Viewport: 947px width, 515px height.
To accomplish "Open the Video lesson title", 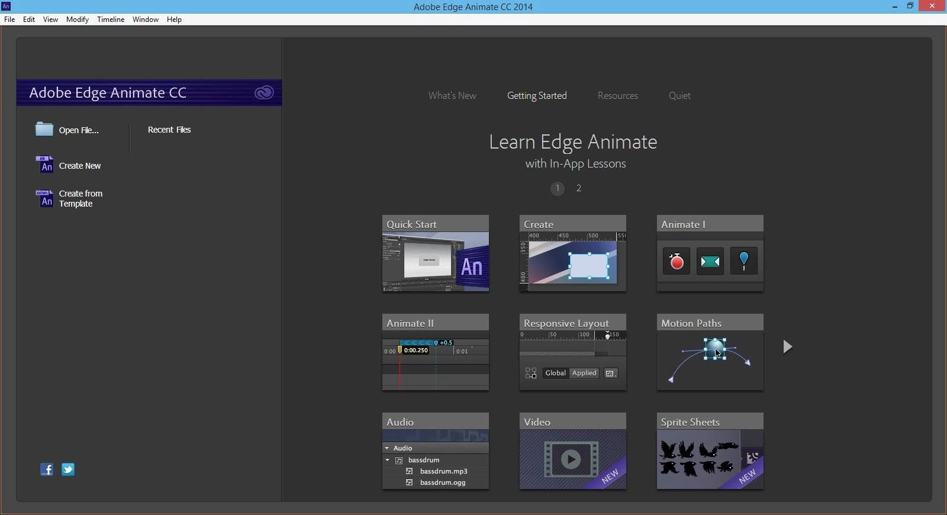I will point(537,422).
